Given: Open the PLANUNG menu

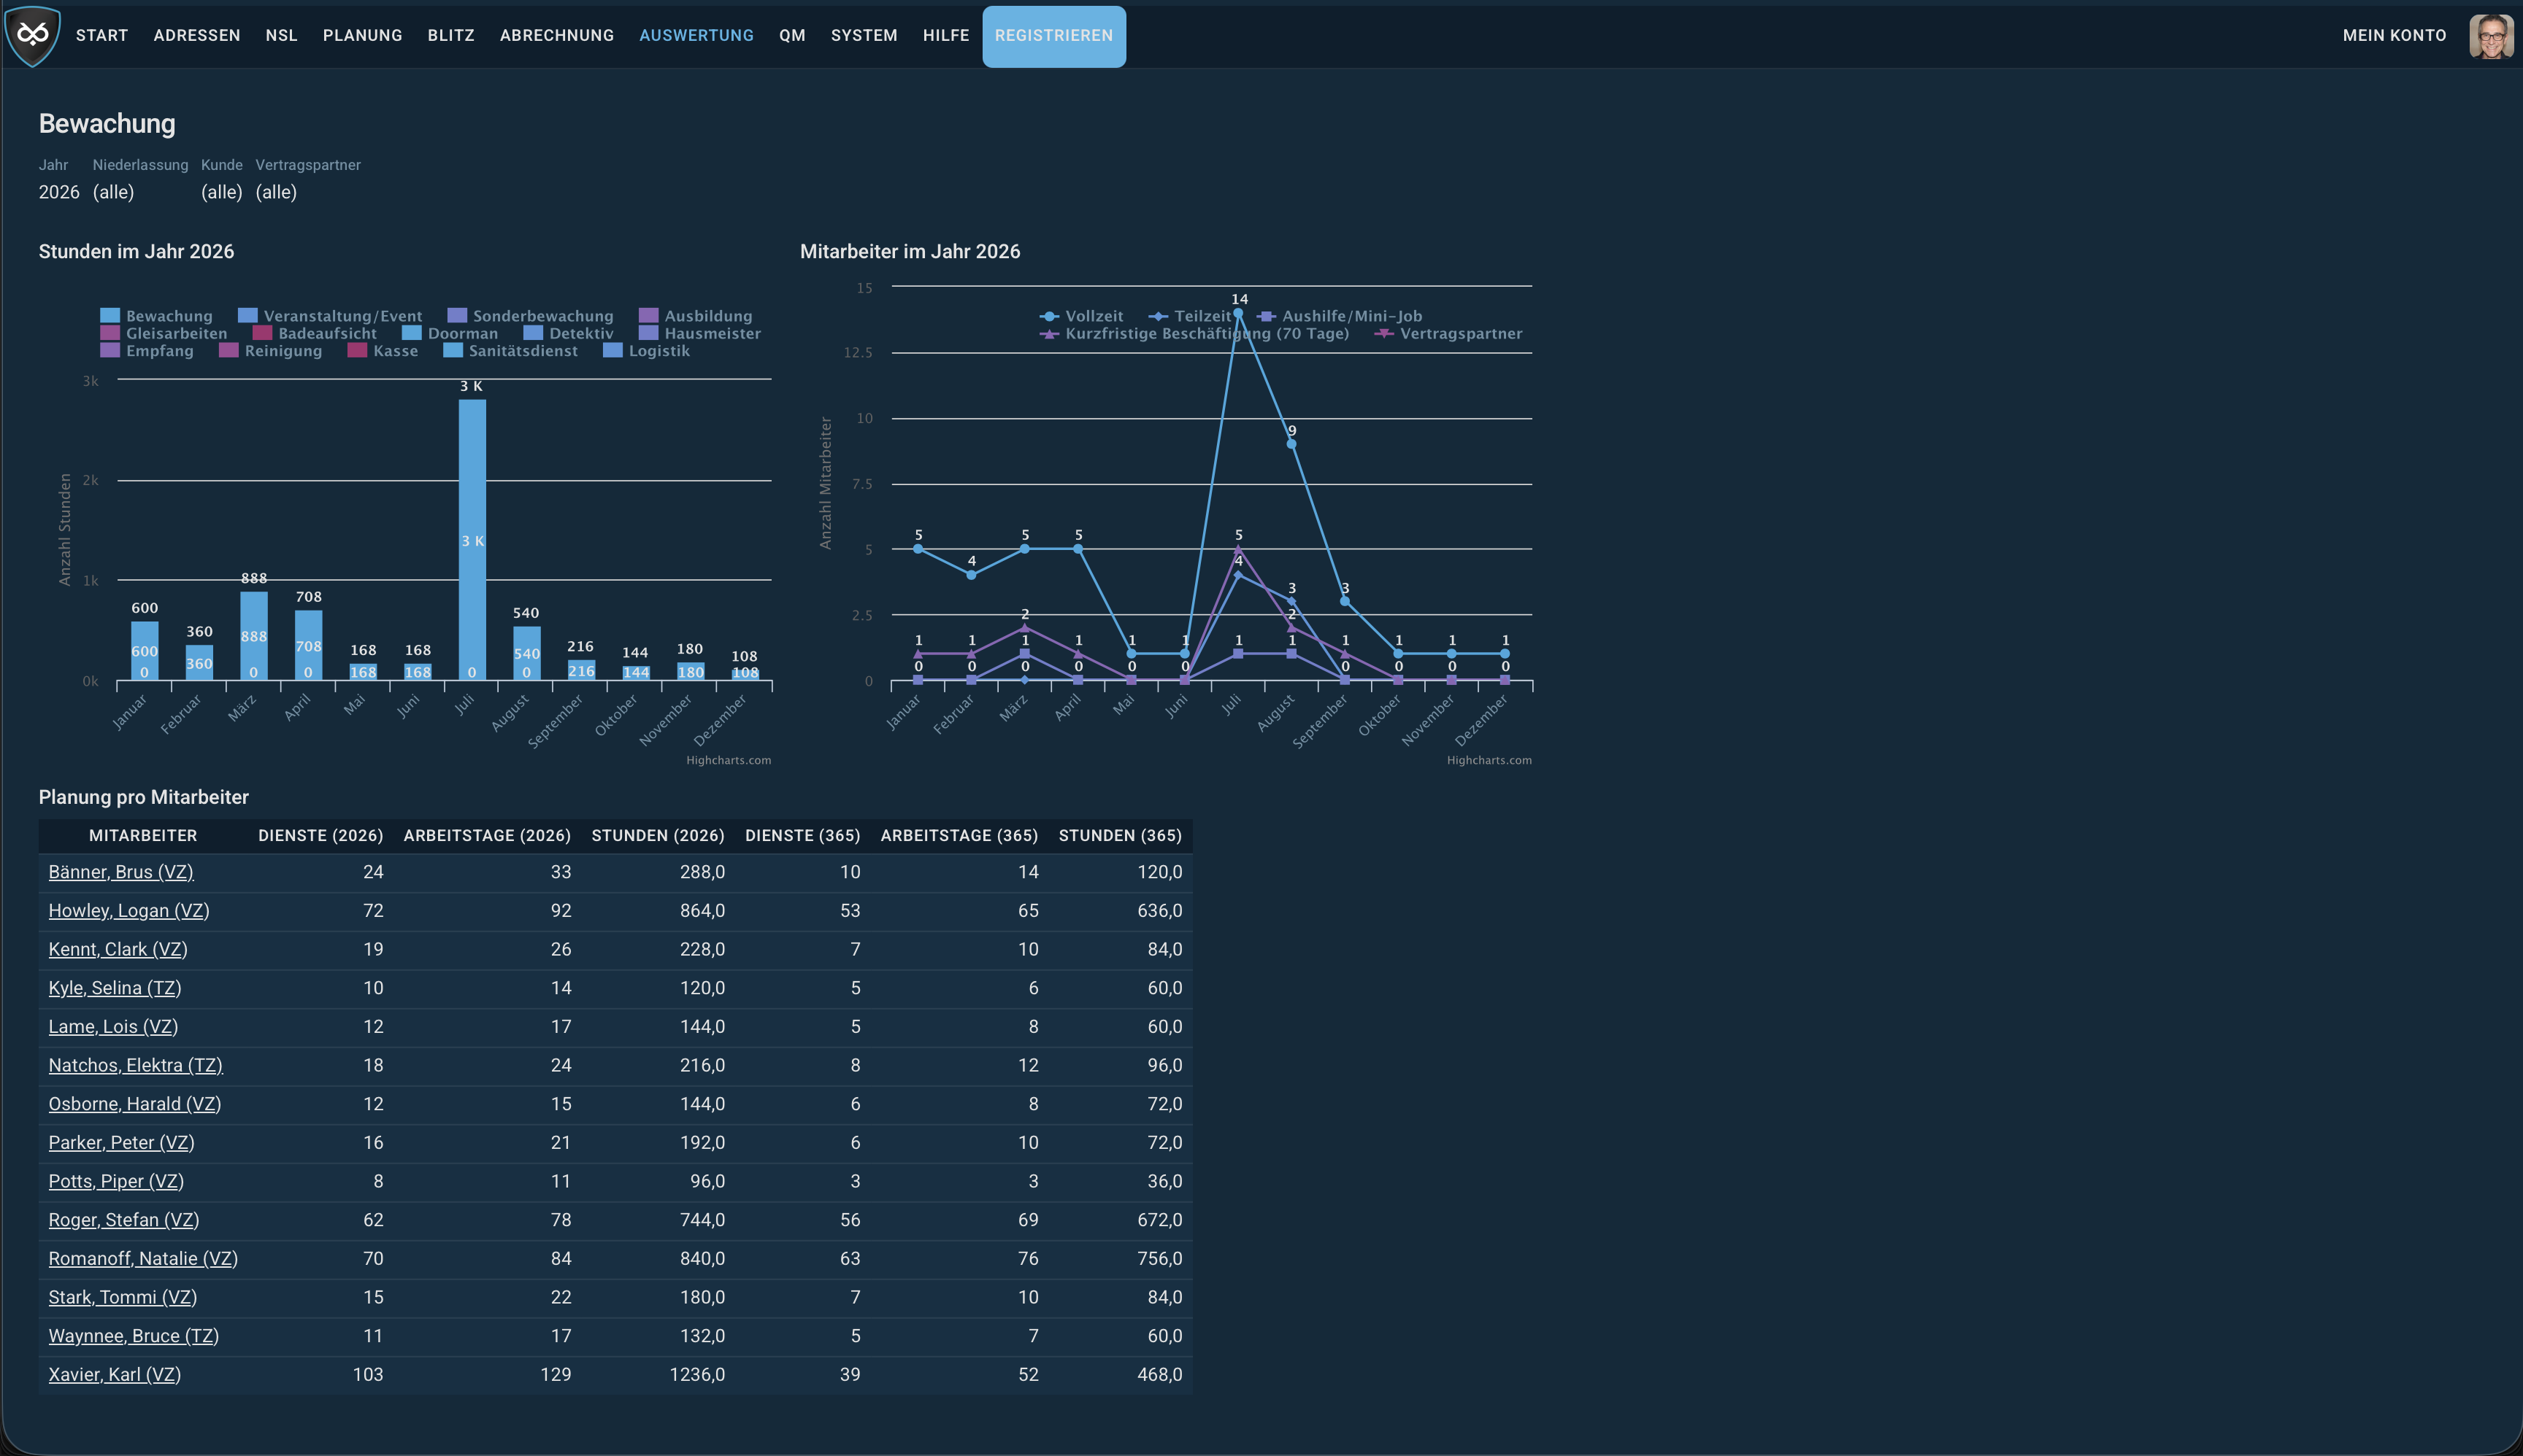Looking at the screenshot, I should [362, 35].
